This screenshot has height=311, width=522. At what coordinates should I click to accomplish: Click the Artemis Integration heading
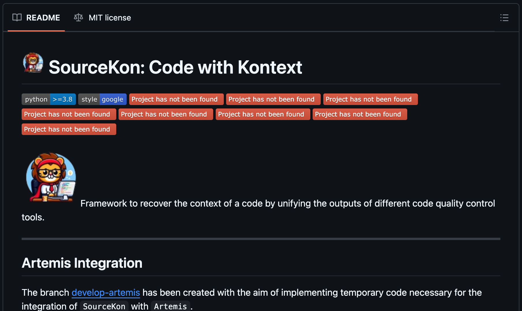(82, 263)
